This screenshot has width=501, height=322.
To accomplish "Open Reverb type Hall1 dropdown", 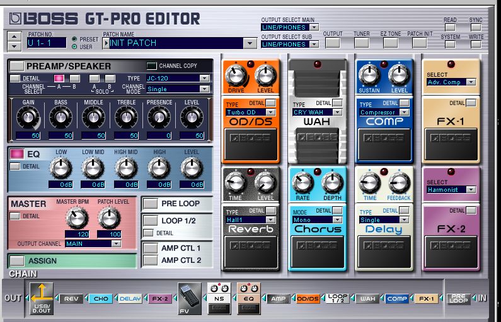I will pos(270,219).
